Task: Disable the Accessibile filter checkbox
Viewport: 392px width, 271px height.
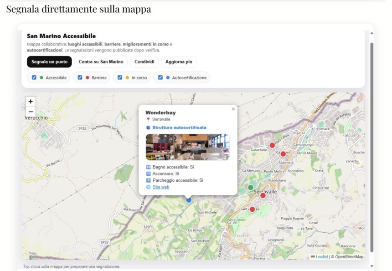Action: [x=33, y=77]
